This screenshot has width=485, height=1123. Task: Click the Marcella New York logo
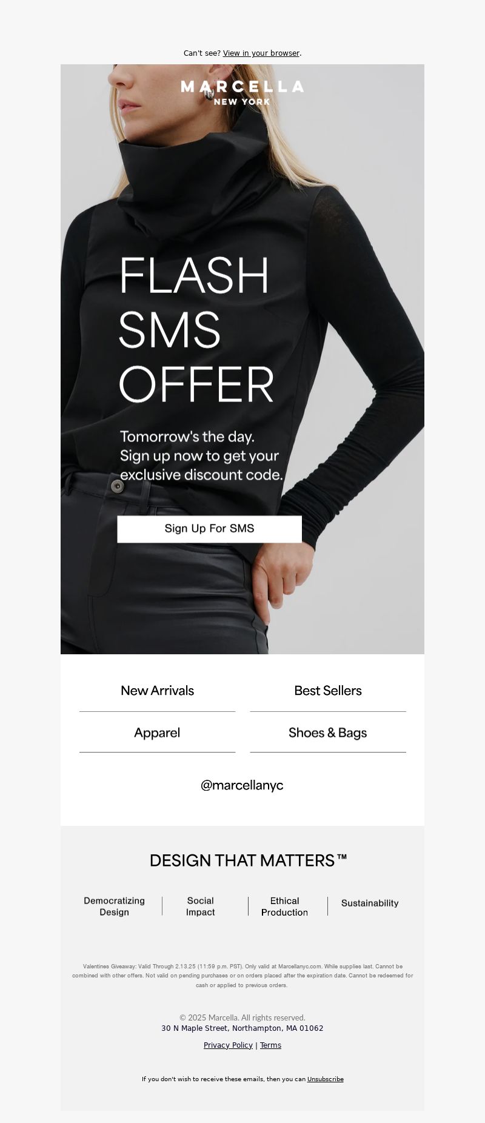click(242, 93)
